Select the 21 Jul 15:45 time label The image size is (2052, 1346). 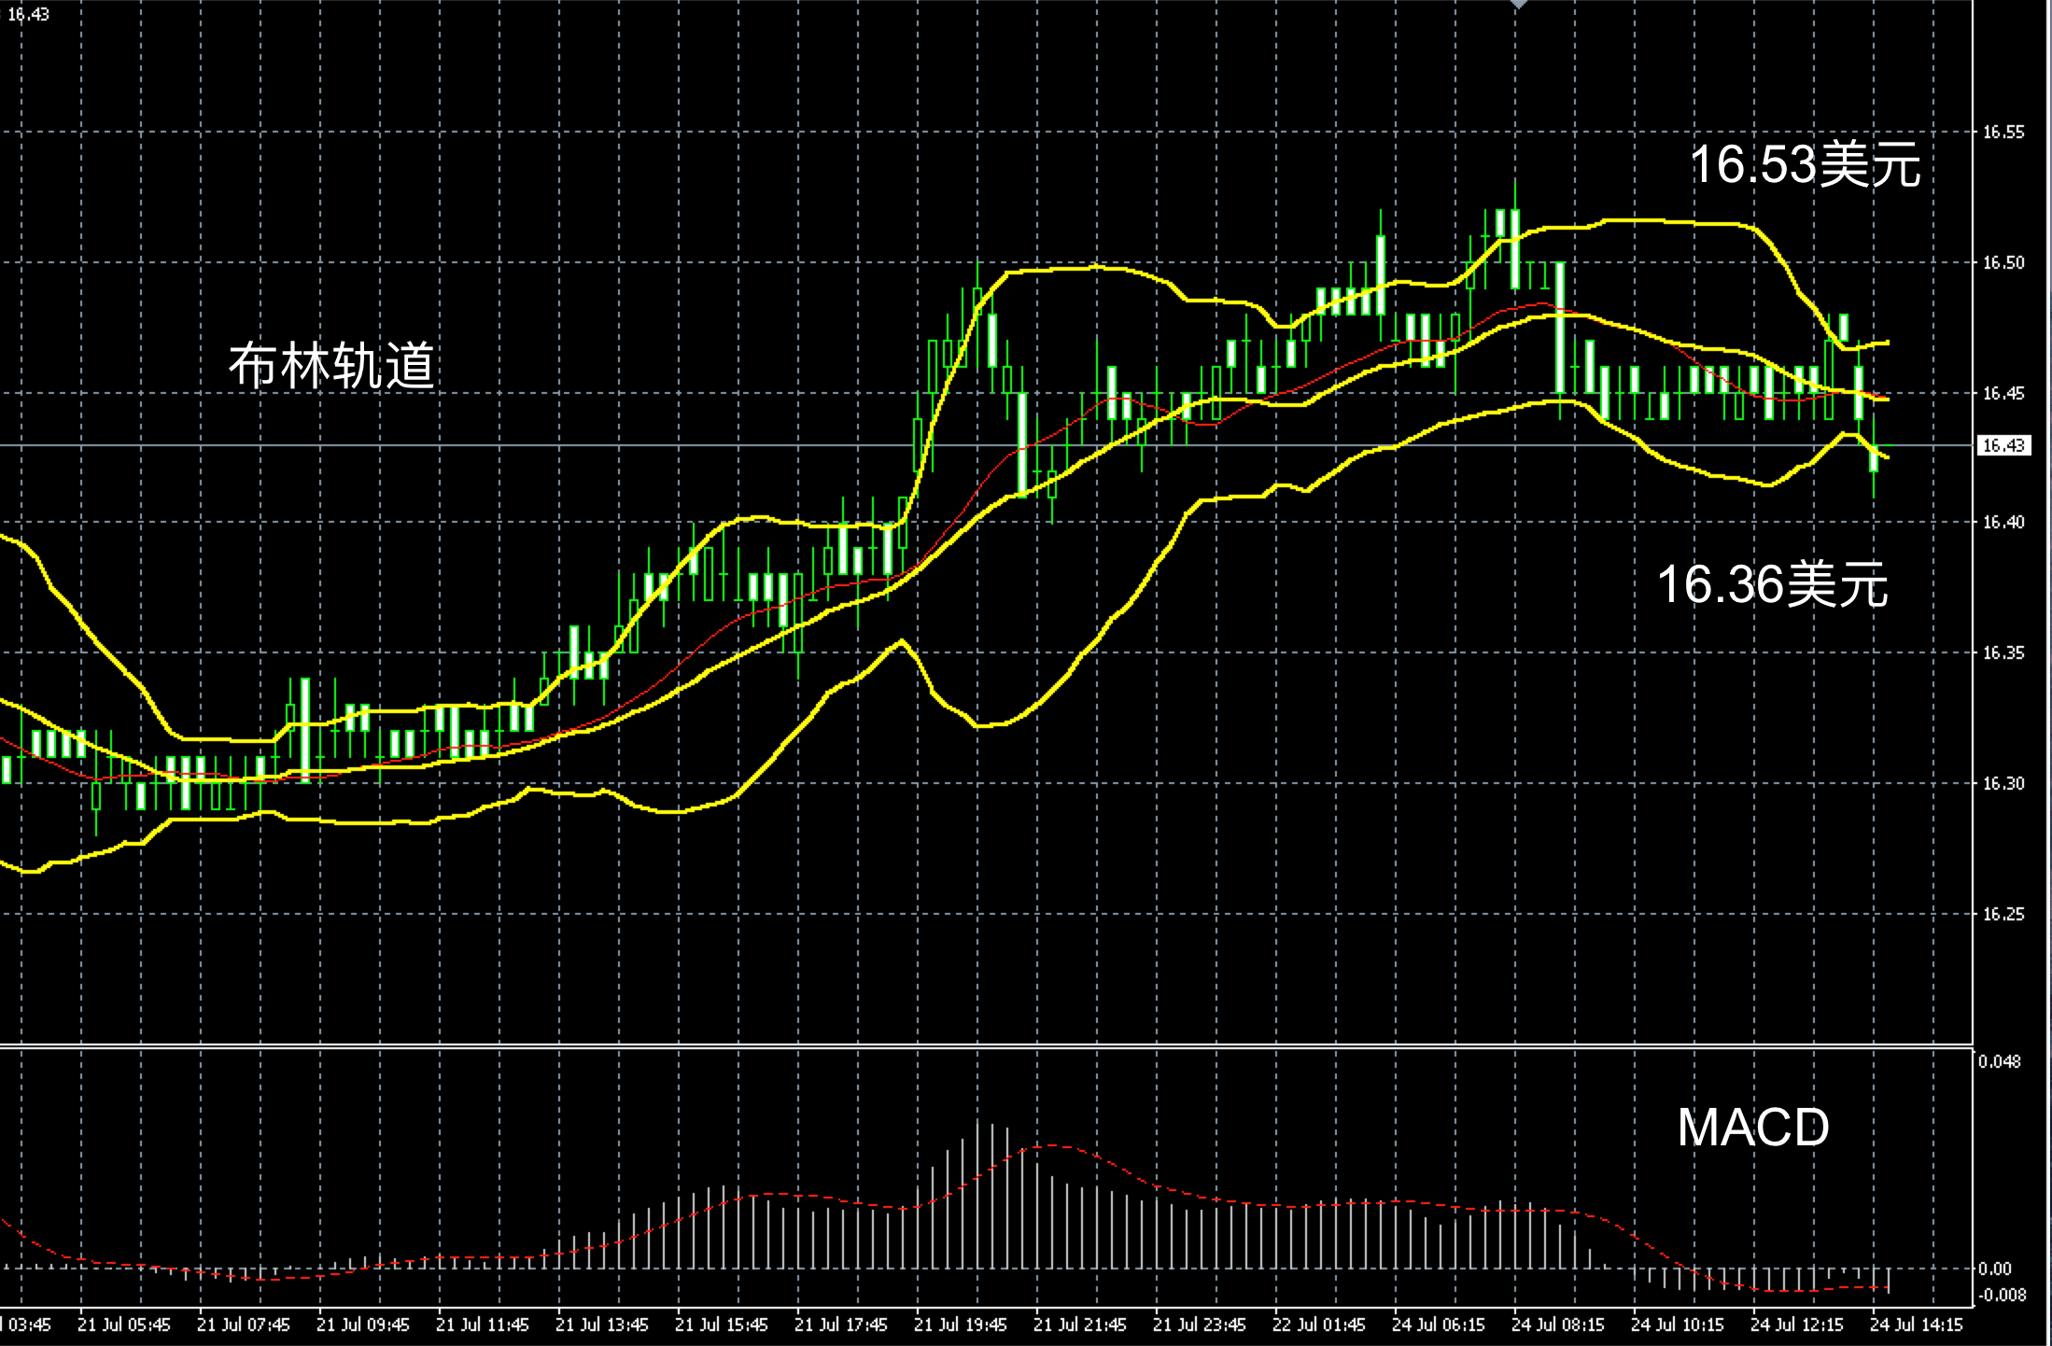pos(722,1325)
